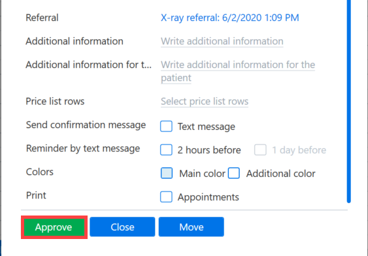Viewport: 368px width, 256px height.
Task: Click the Price list rows label
Action: [55, 101]
